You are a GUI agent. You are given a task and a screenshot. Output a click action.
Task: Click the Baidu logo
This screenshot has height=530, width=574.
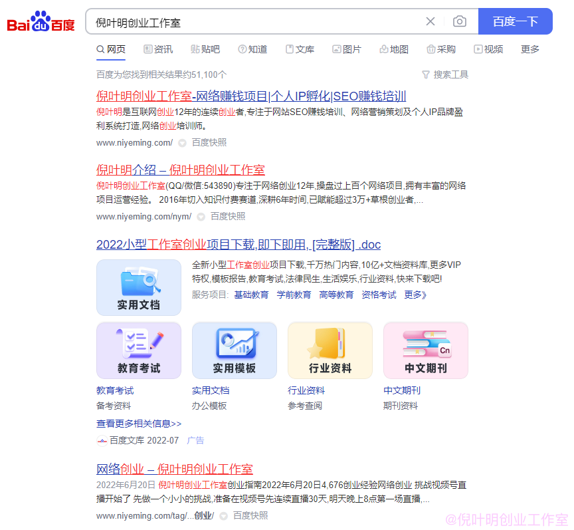pyautogui.click(x=41, y=21)
